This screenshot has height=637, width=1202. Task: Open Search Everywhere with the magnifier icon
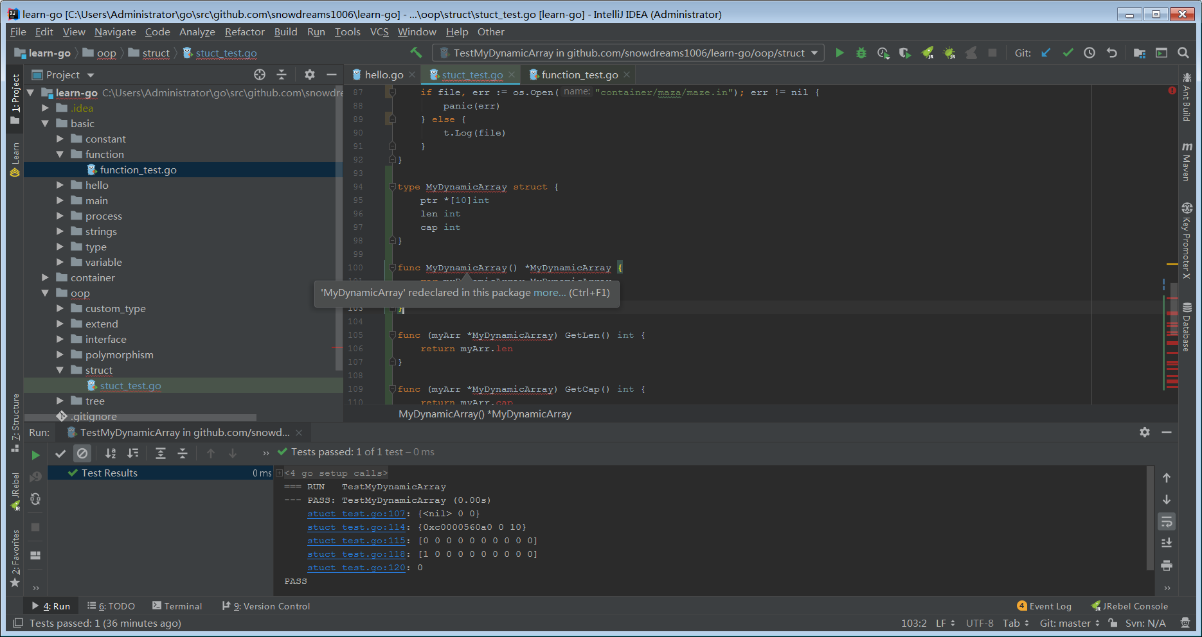1183,53
